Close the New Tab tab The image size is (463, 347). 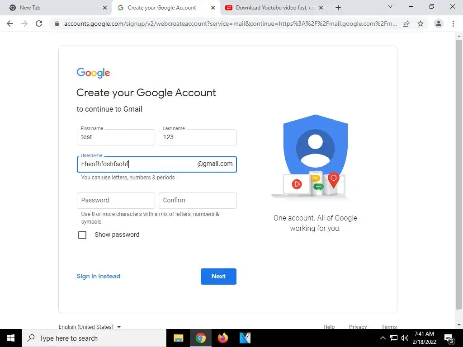105,8
